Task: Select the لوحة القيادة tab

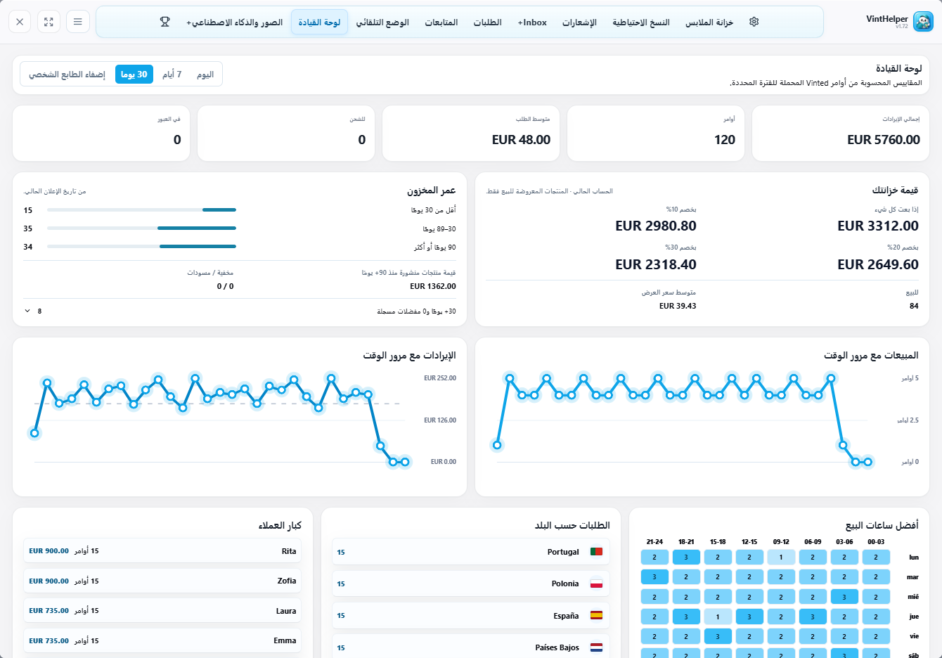Action: click(319, 22)
